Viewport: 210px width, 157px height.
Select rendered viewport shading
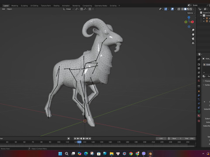pos(191,9)
